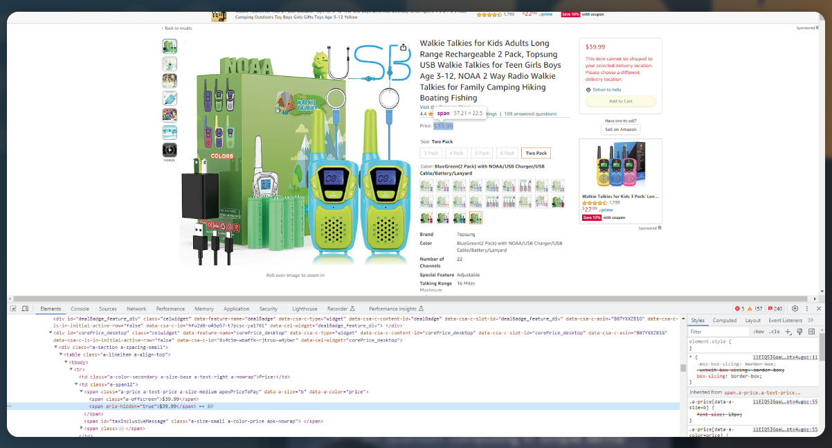Image resolution: width=832 pixels, height=448 pixels.
Task: Click the ellipsis beside the selected DOM line
Action: coord(9,406)
